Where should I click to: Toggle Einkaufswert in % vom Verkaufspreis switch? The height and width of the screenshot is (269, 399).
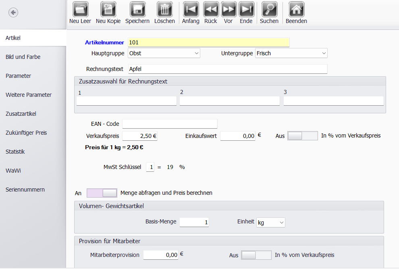pyautogui.click(x=302, y=136)
